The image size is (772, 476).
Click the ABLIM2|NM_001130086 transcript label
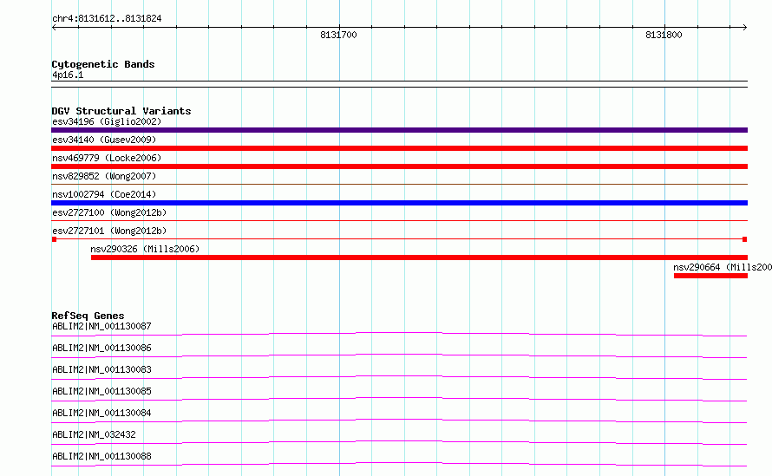point(101,348)
